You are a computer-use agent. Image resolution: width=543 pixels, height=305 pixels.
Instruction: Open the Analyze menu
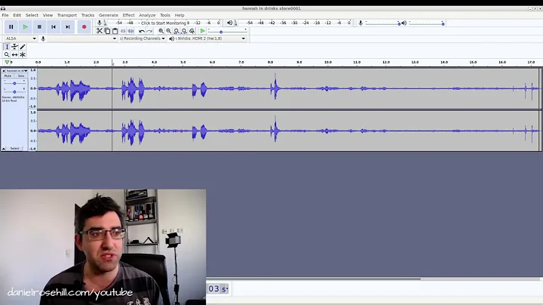coord(147,15)
